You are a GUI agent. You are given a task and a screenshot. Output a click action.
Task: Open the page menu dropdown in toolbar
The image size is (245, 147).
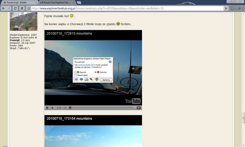tap(233, 8)
